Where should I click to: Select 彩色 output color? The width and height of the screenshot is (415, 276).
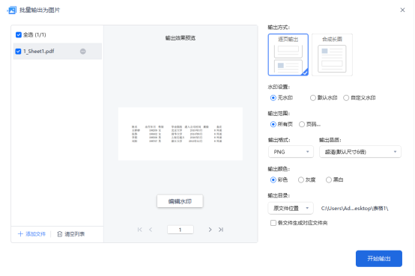pos(273,180)
